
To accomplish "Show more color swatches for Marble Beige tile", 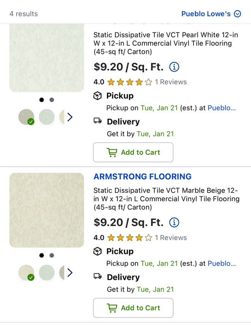I will [70, 273].
